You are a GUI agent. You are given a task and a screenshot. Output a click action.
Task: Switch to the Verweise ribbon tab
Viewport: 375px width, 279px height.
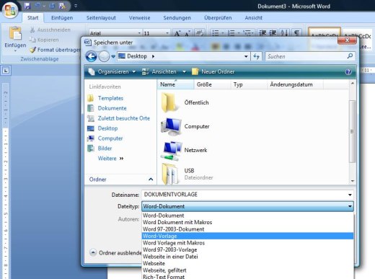coord(139,18)
